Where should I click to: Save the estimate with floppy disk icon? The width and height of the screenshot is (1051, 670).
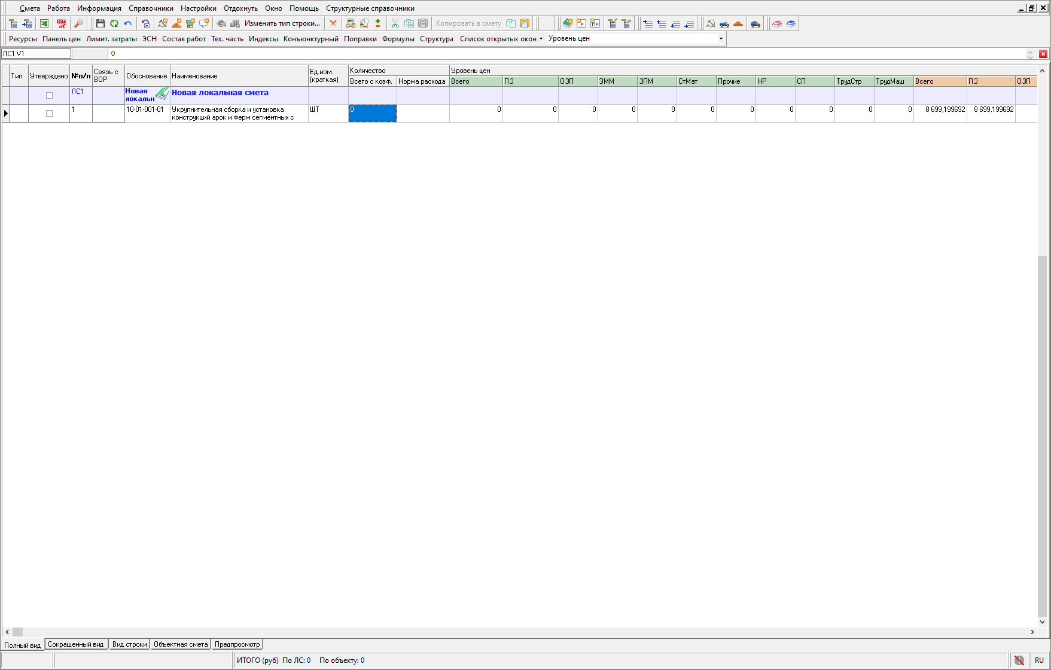(x=100, y=23)
